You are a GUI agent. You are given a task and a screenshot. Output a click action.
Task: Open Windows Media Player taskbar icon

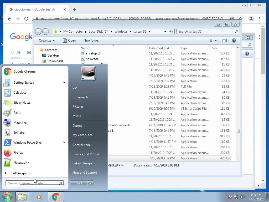tap(39, 197)
